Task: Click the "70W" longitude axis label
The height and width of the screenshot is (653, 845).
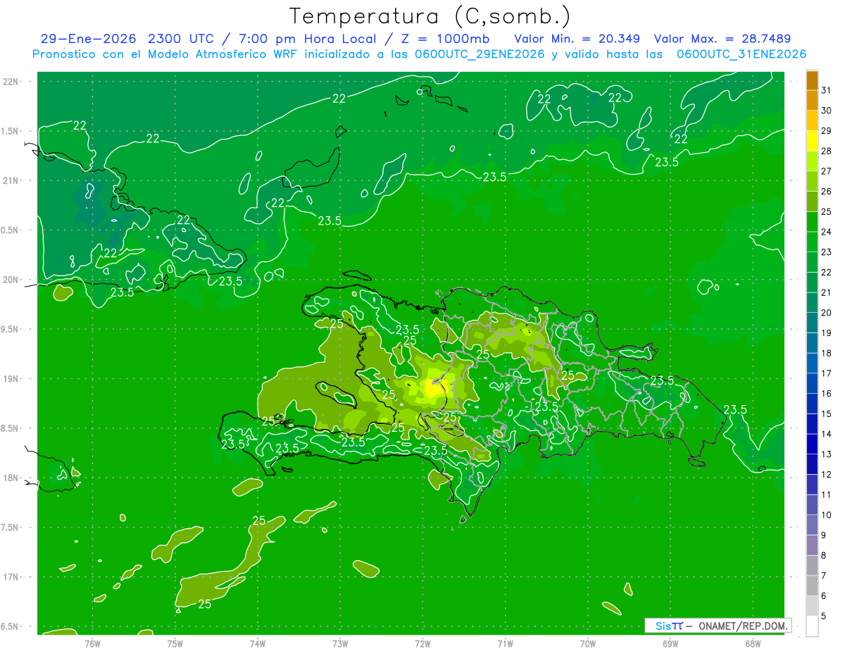Action: (x=588, y=644)
